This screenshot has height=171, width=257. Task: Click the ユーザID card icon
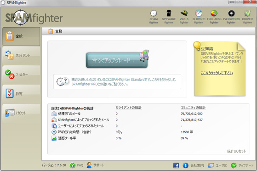(x=211, y=165)
